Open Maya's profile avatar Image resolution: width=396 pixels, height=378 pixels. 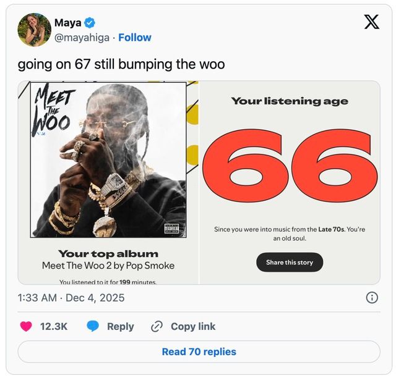(x=34, y=30)
